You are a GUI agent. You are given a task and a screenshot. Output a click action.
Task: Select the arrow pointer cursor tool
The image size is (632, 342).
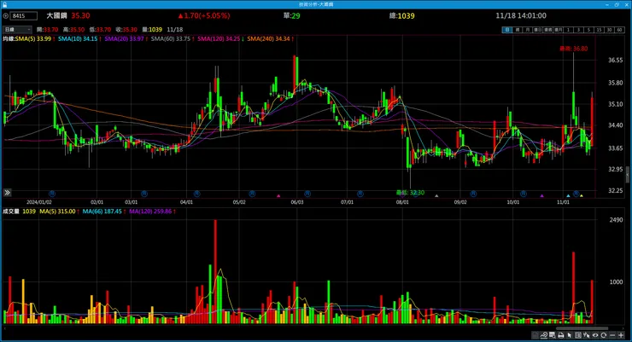[570, 335]
